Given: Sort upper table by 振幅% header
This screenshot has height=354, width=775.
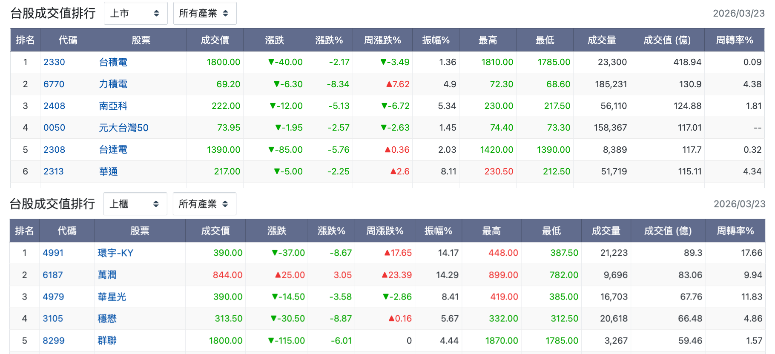Looking at the screenshot, I should click(436, 40).
